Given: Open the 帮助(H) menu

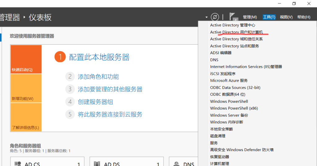Looking at the screenshot, I should (304, 17).
